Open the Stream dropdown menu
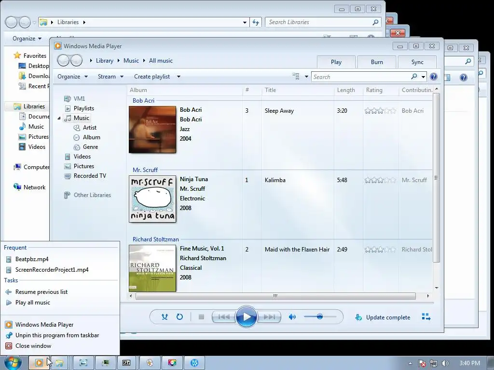494x370 pixels. pyautogui.click(x=110, y=77)
